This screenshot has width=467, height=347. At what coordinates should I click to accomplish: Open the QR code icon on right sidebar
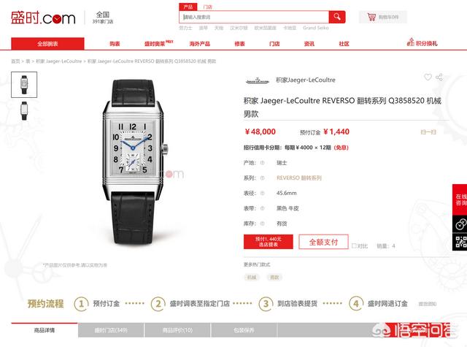coord(460,242)
